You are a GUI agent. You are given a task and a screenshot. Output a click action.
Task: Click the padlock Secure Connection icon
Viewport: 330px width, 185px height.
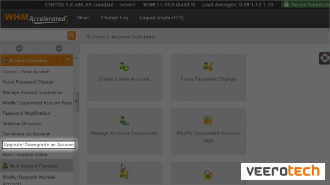click(286, 4)
